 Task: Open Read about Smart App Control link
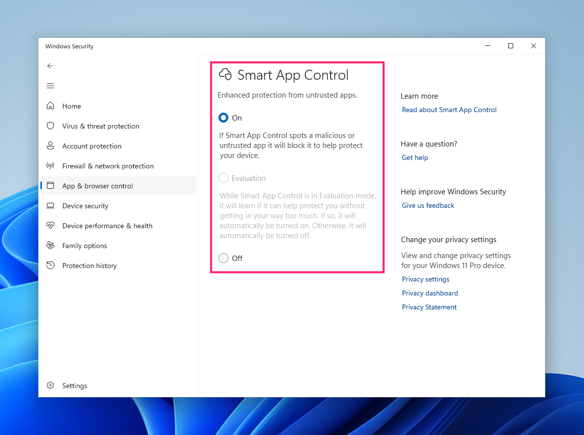pyautogui.click(x=449, y=110)
